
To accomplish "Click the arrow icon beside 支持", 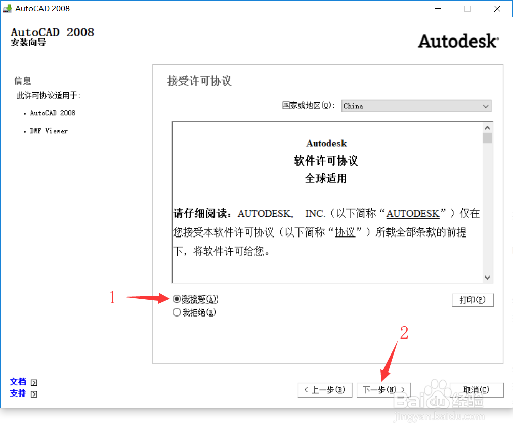I will click(x=34, y=394).
